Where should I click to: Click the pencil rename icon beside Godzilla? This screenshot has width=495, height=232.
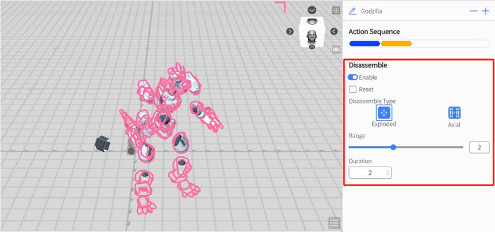coord(353,11)
